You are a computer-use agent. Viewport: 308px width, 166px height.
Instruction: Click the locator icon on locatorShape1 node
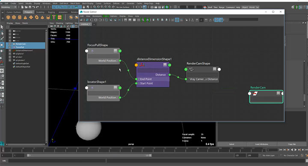pos(92,88)
